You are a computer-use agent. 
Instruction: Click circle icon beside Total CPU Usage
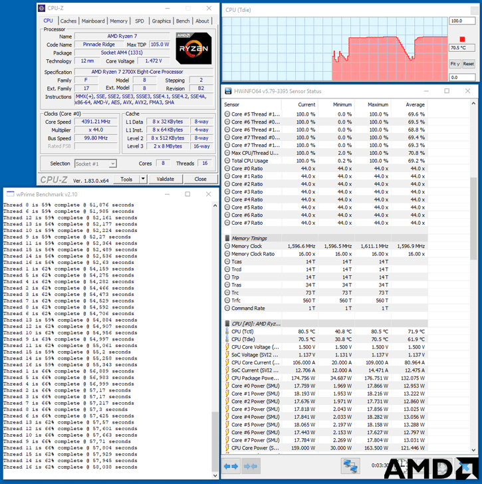227,160
